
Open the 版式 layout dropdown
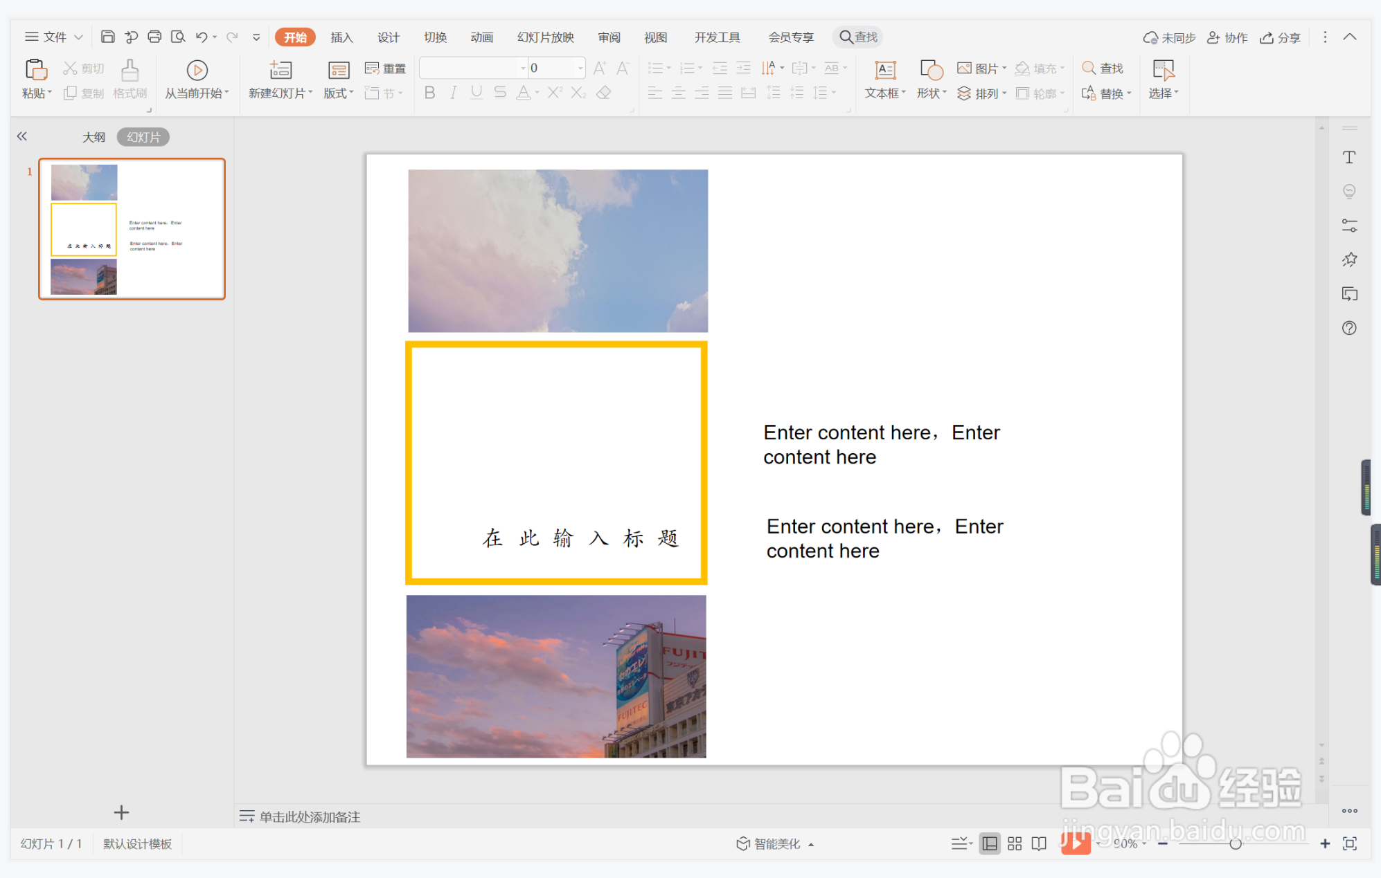point(339,93)
